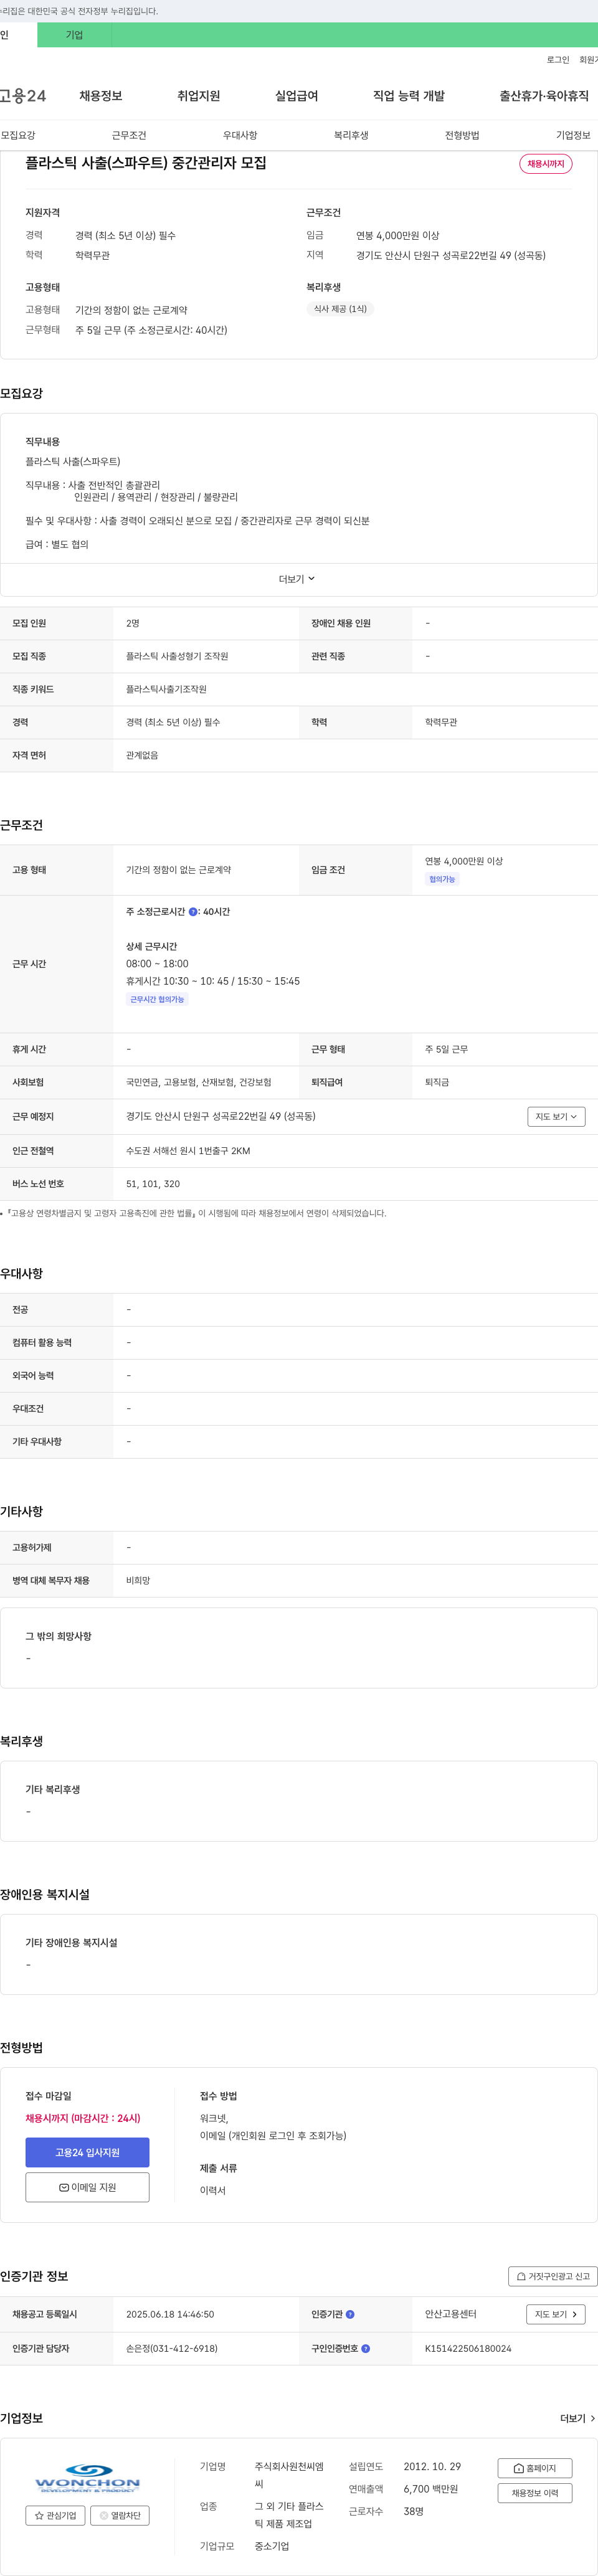This screenshot has width=598, height=2576.
Task: Open the 실업급여 menu
Action: 297,96
